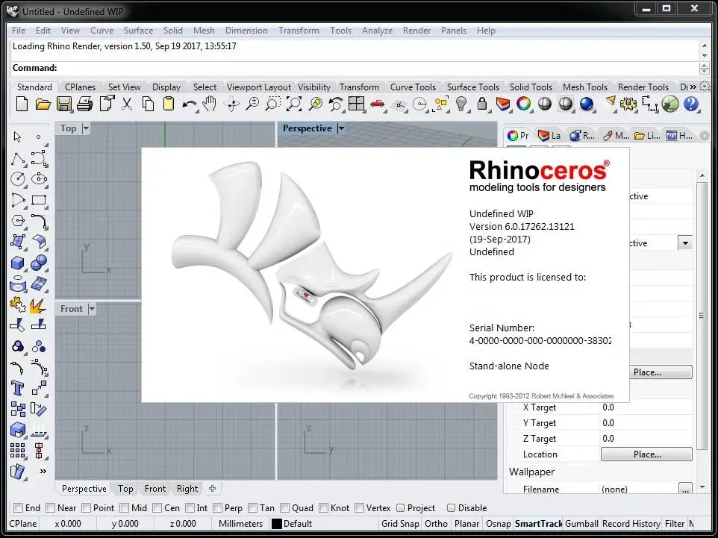Toggle Gumball in the status bar

(581, 523)
